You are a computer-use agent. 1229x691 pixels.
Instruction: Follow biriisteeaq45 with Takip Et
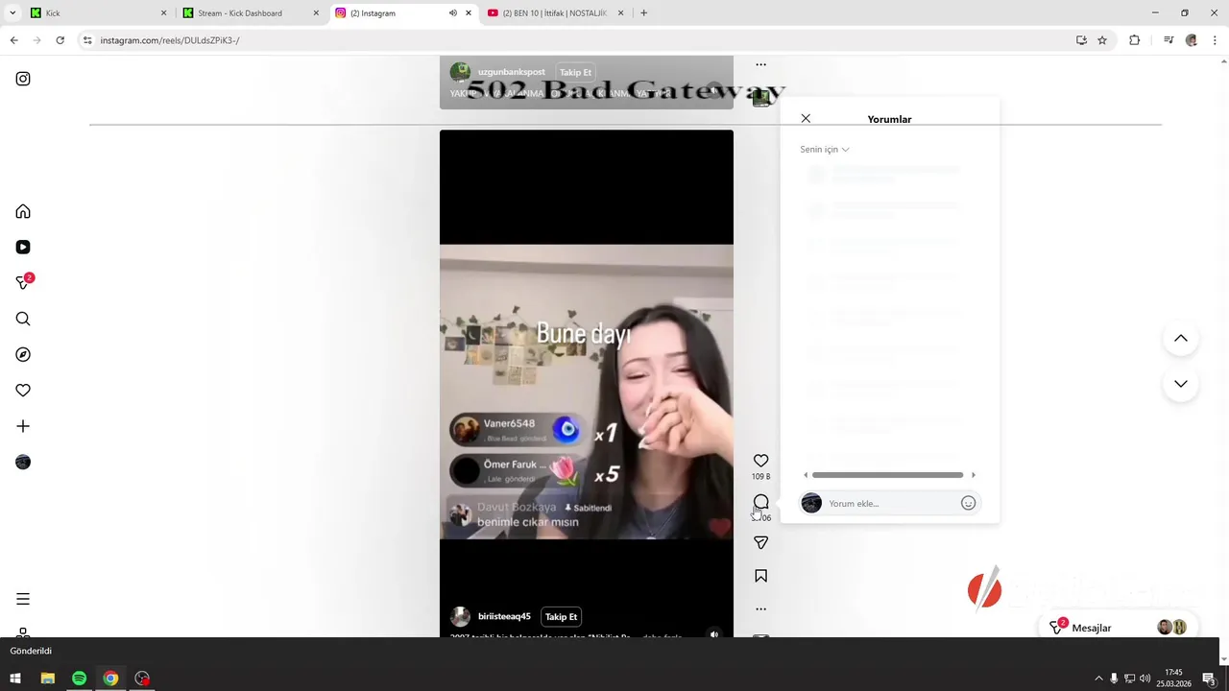click(561, 617)
